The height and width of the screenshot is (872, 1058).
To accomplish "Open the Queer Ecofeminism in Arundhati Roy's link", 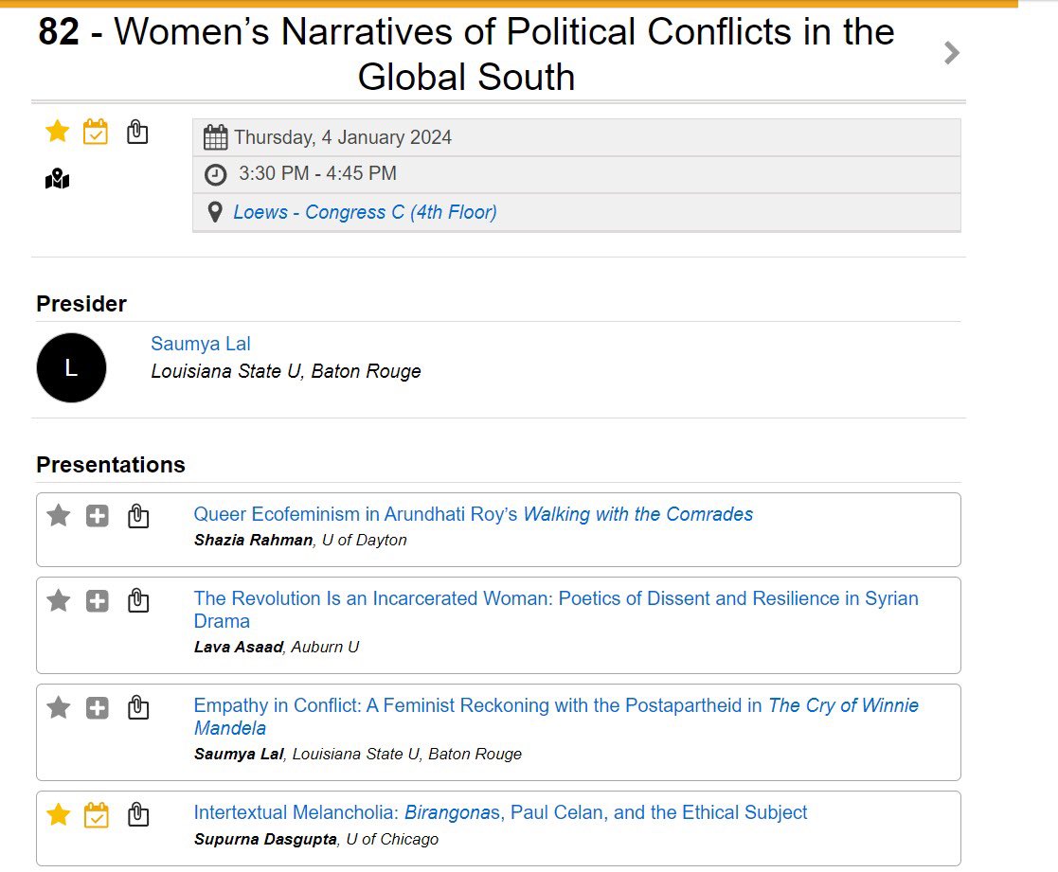I will (x=473, y=514).
